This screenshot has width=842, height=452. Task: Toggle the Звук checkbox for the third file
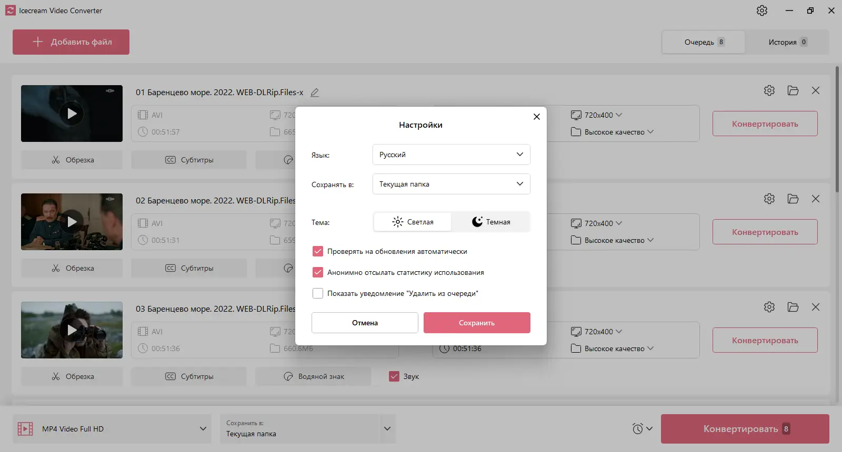[x=394, y=376]
